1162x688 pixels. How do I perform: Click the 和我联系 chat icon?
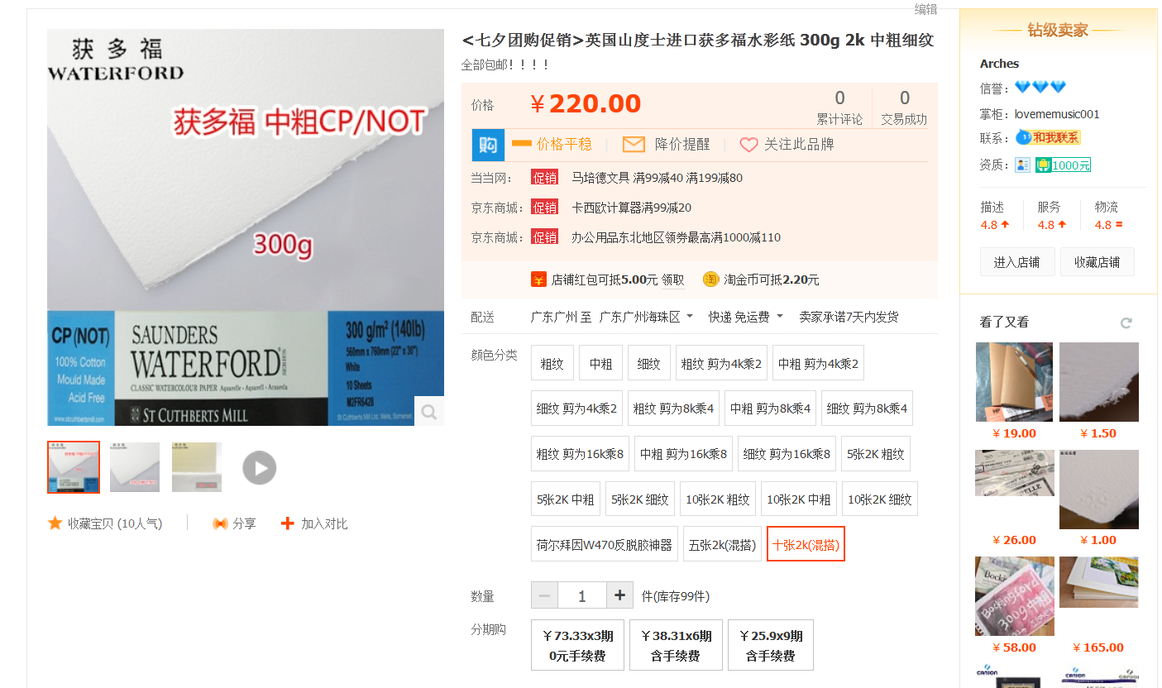pyautogui.click(x=1048, y=137)
